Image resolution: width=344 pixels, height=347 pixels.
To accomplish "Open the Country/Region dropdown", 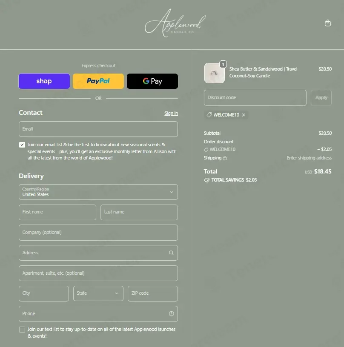I will tap(98, 192).
